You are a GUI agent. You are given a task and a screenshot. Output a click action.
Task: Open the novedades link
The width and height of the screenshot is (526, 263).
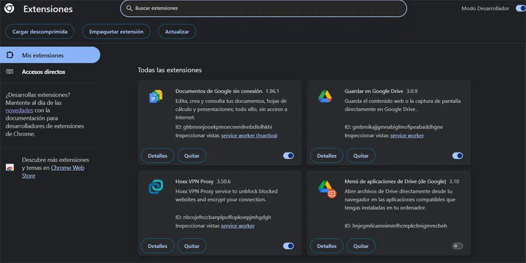pos(19,110)
